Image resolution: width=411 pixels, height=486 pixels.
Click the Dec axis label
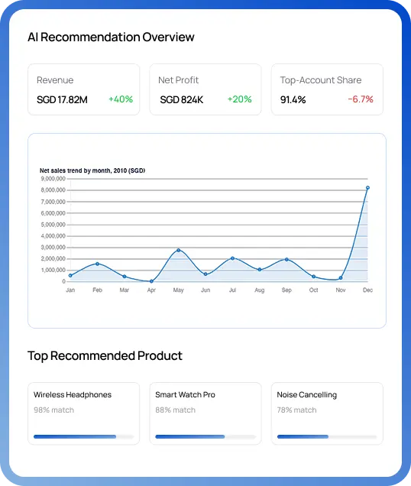367,290
